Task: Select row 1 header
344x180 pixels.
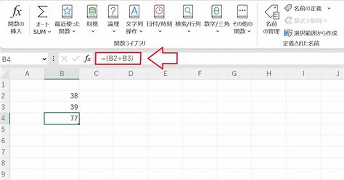Action: pos(4,85)
